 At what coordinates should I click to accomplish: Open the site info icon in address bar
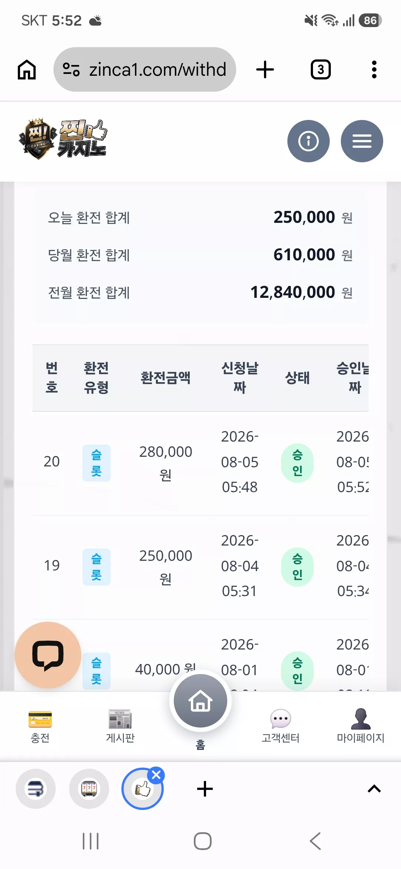tap(71, 69)
